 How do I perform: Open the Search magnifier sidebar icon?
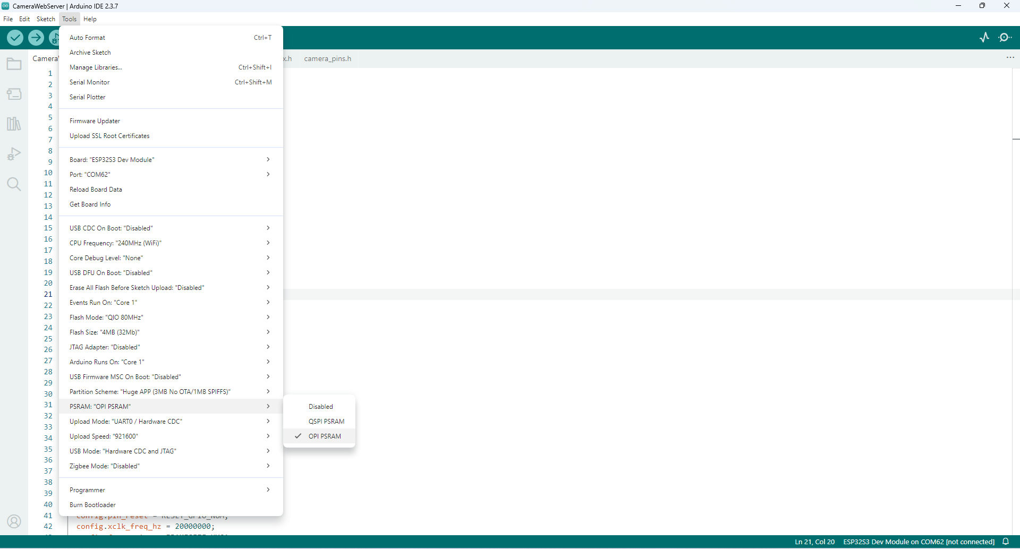click(14, 184)
